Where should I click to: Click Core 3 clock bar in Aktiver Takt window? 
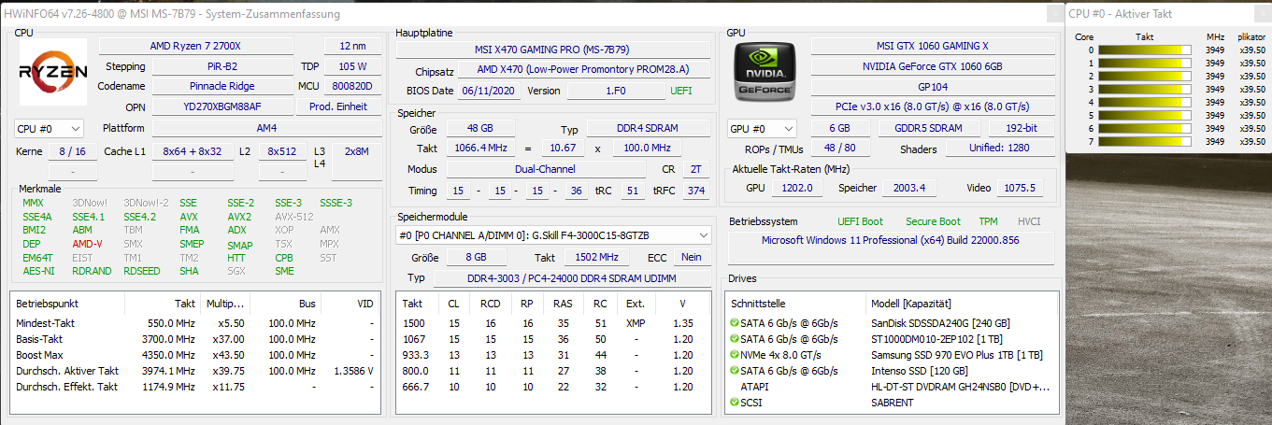click(1145, 89)
